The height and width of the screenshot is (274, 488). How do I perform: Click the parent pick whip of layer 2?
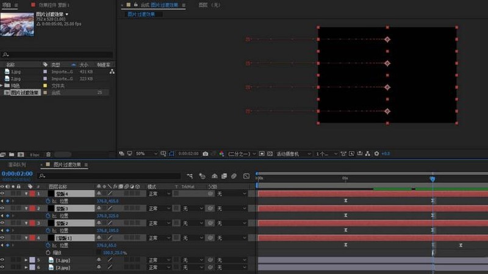click(210, 208)
